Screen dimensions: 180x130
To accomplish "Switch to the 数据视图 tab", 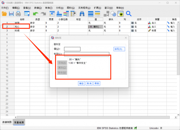I will click(x=7, y=122).
